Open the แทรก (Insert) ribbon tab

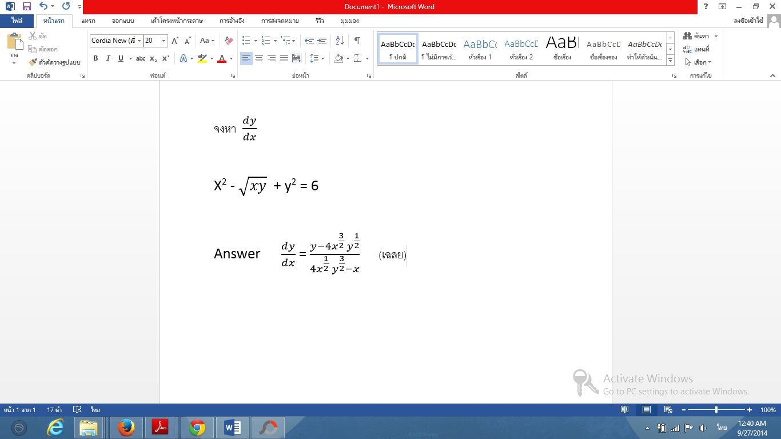click(x=88, y=21)
